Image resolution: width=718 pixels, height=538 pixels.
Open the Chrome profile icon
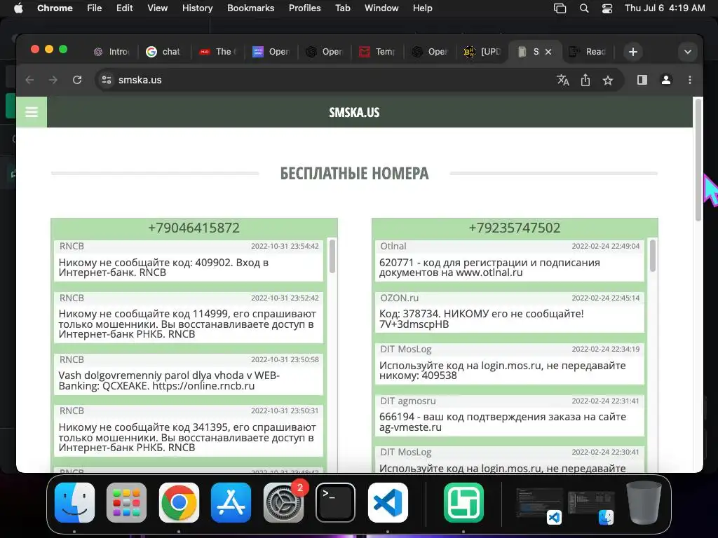point(666,80)
